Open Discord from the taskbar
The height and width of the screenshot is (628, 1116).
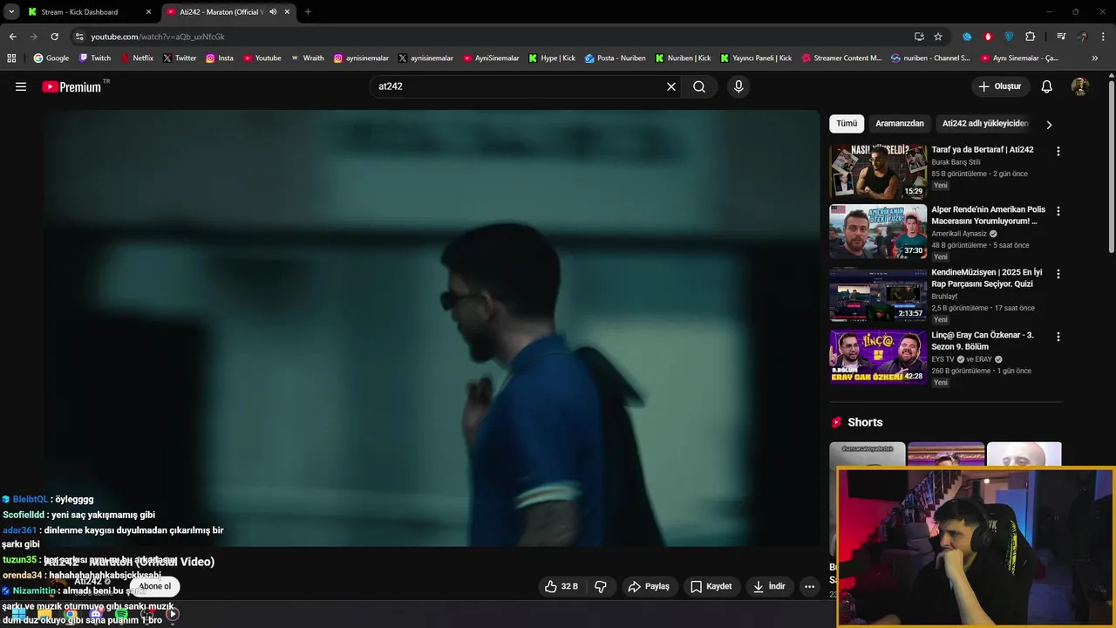pyautogui.click(x=96, y=615)
